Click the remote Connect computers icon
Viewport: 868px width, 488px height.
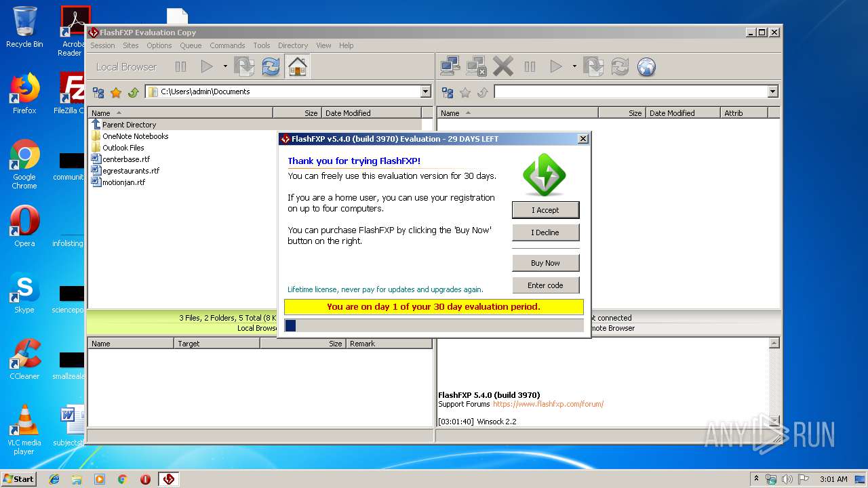(450, 66)
